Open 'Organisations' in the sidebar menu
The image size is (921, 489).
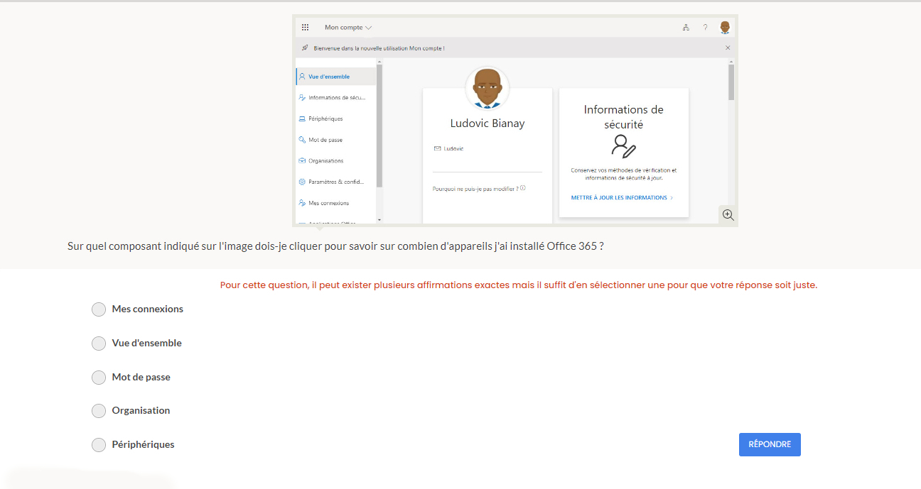[325, 161]
